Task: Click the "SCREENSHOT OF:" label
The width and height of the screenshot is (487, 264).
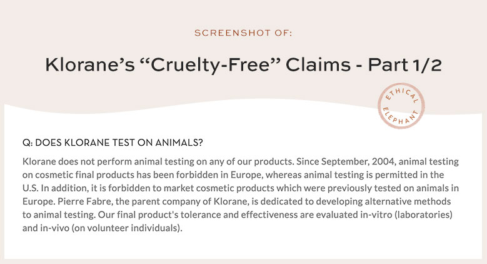Action: pos(243,32)
